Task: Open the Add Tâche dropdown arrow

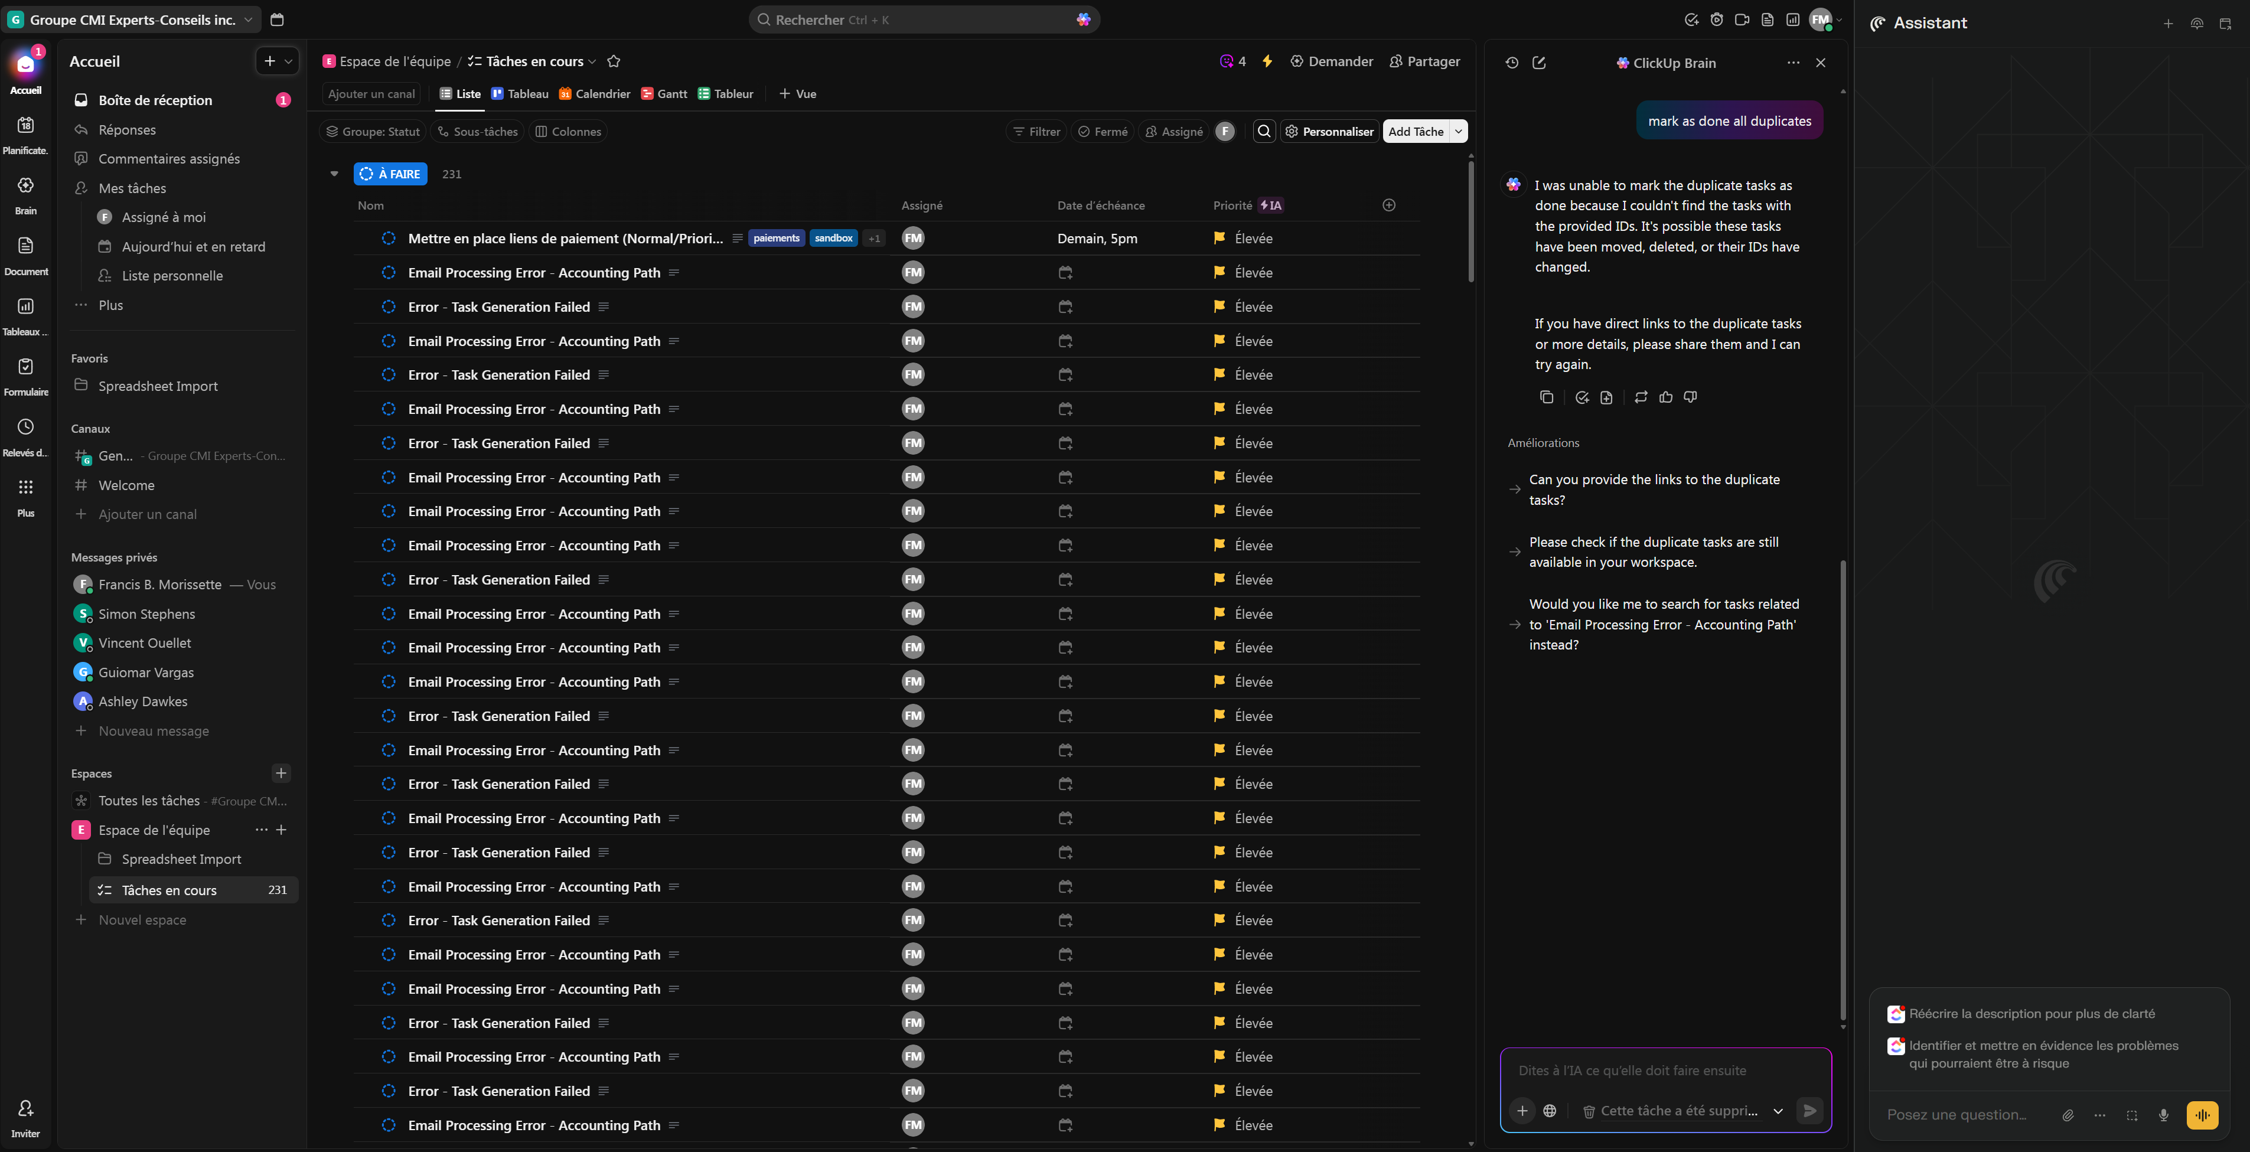Action: click(1458, 131)
